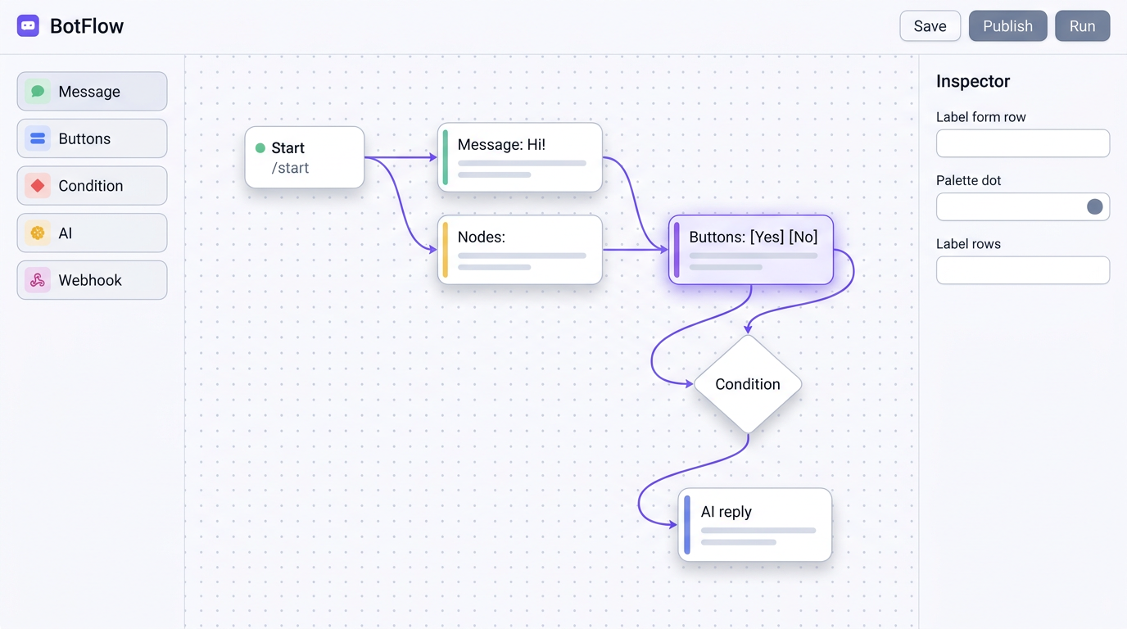Select the Start node on canvas
The height and width of the screenshot is (629, 1127).
coord(305,157)
